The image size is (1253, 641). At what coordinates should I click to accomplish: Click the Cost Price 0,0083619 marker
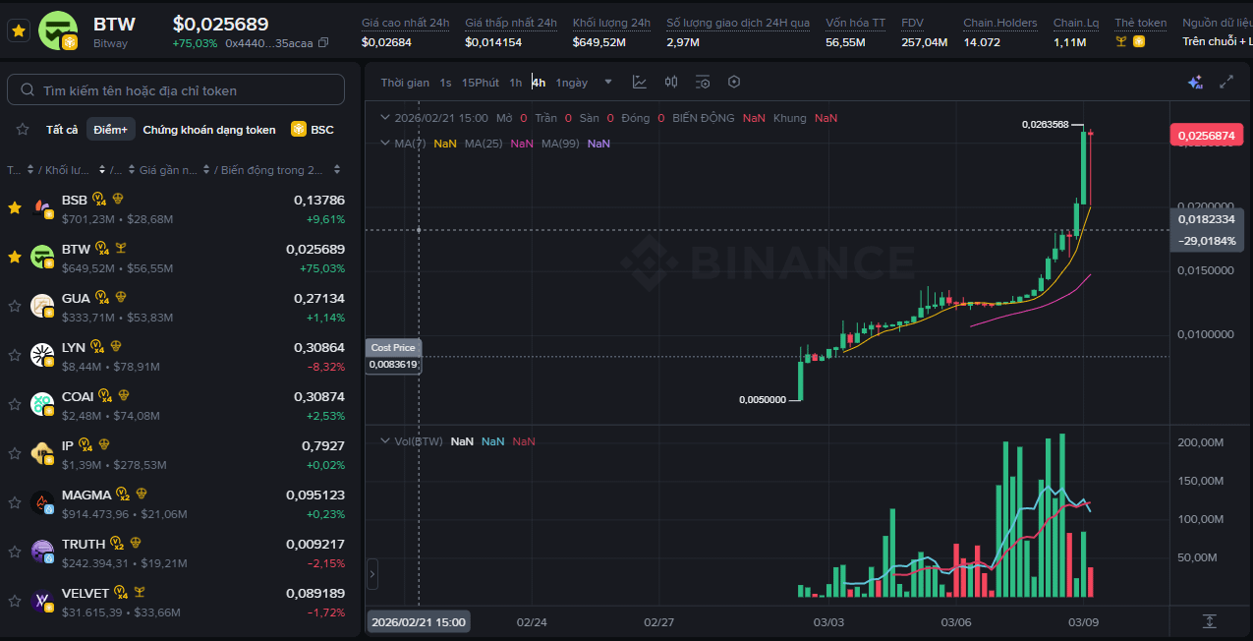(393, 356)
